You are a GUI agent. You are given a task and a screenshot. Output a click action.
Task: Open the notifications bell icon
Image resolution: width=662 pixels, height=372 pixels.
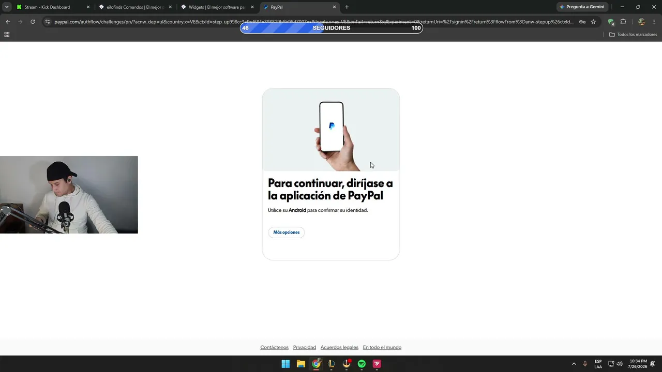click(x=653, y=364)
